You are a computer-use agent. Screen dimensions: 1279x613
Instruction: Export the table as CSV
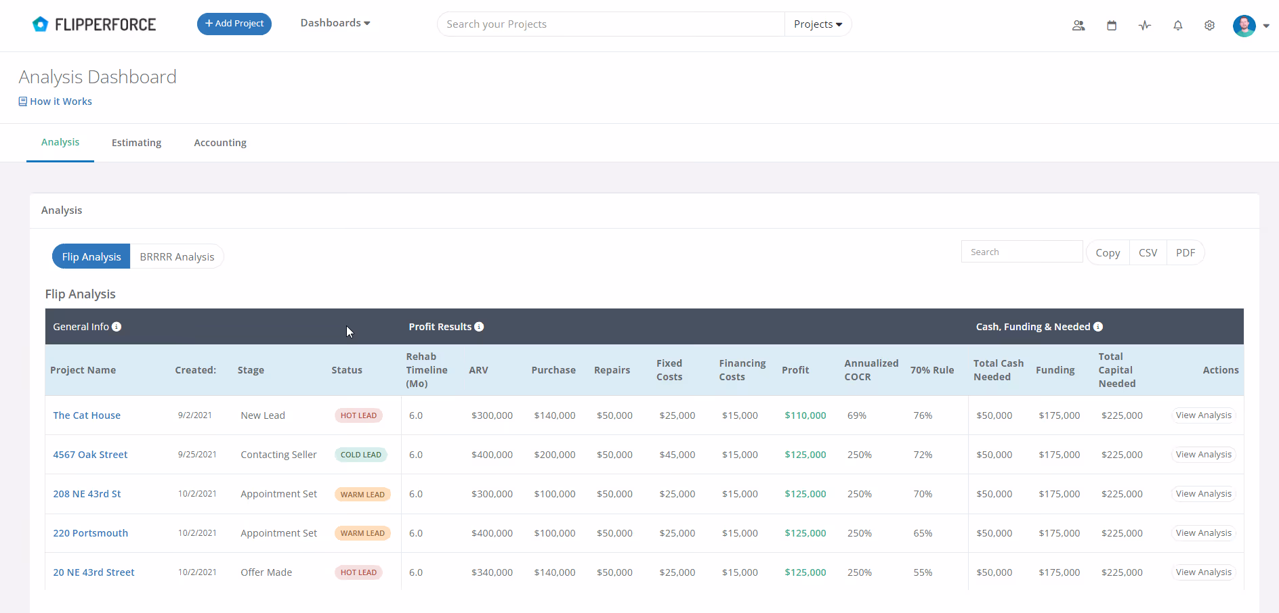pyautogui.click(x=1148, y=252)
